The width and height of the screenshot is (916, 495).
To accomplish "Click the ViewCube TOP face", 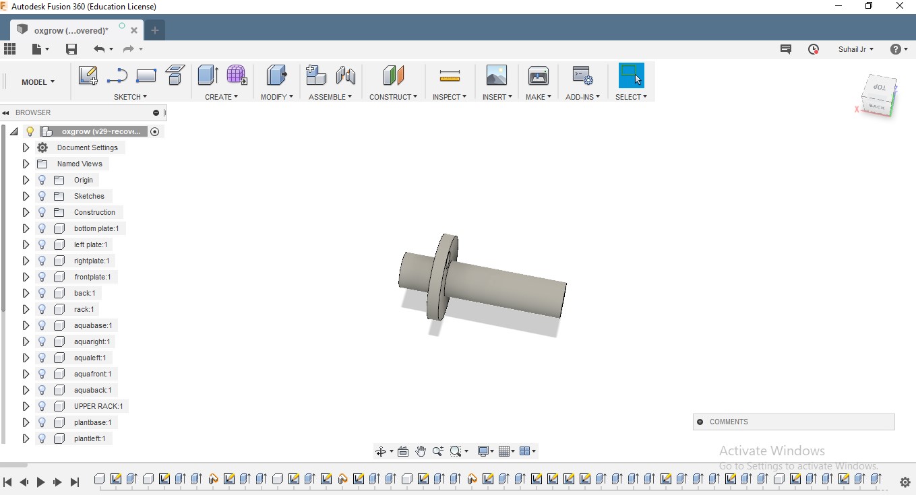I will click(x=880, y=88).
